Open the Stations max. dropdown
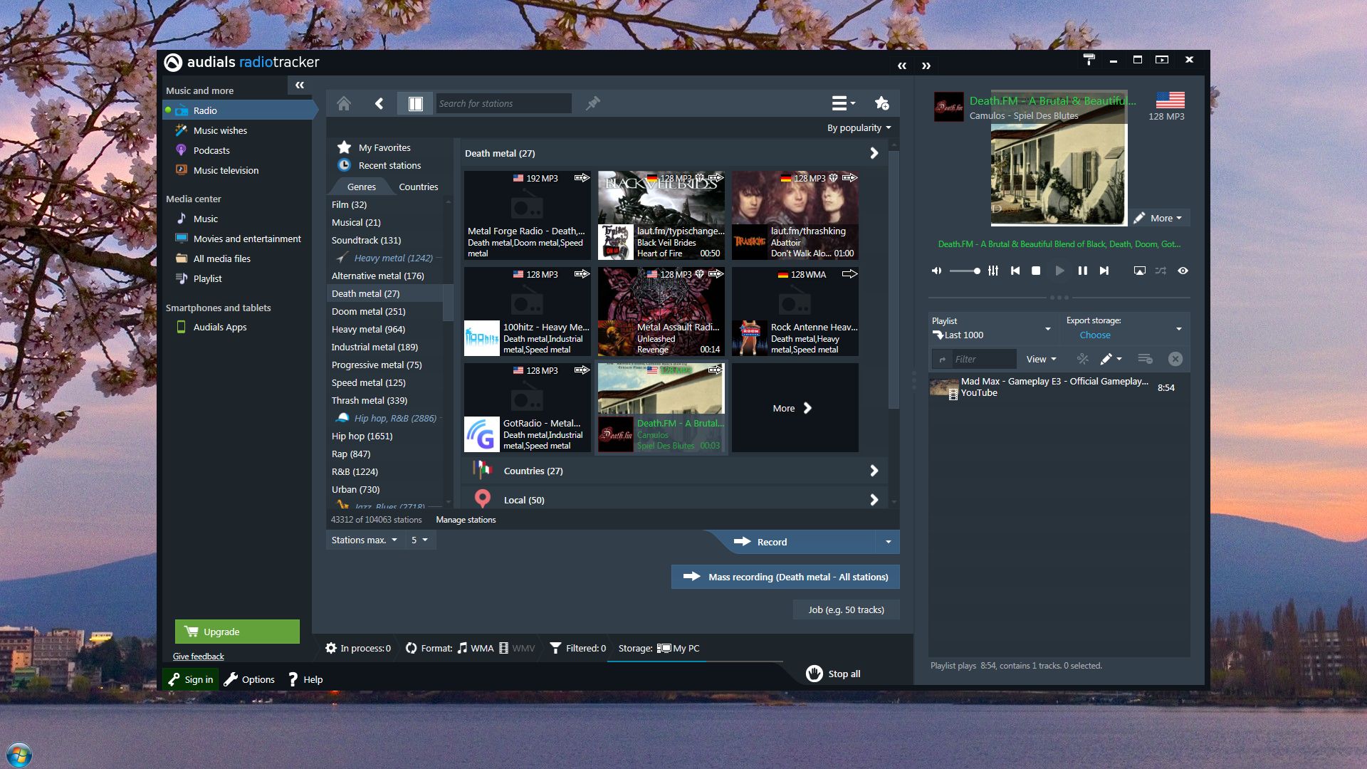The height and width of the screenshot is (769, 1367). click(364, 540)
